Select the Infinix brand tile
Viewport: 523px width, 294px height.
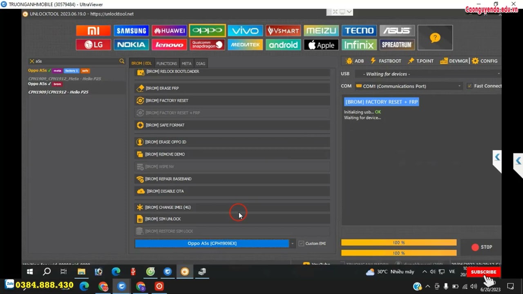[x=359, y=45]
